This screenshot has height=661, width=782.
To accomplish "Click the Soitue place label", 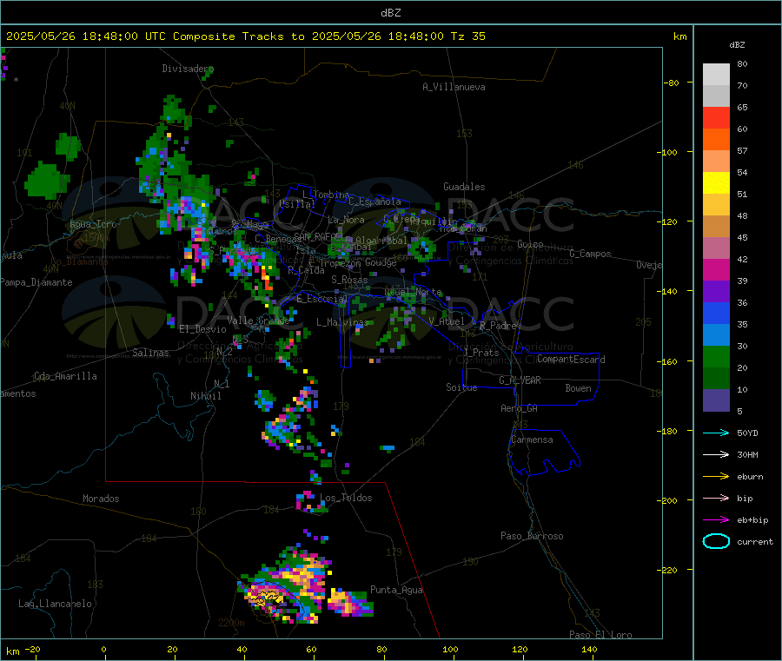I will tap(461, 387).
